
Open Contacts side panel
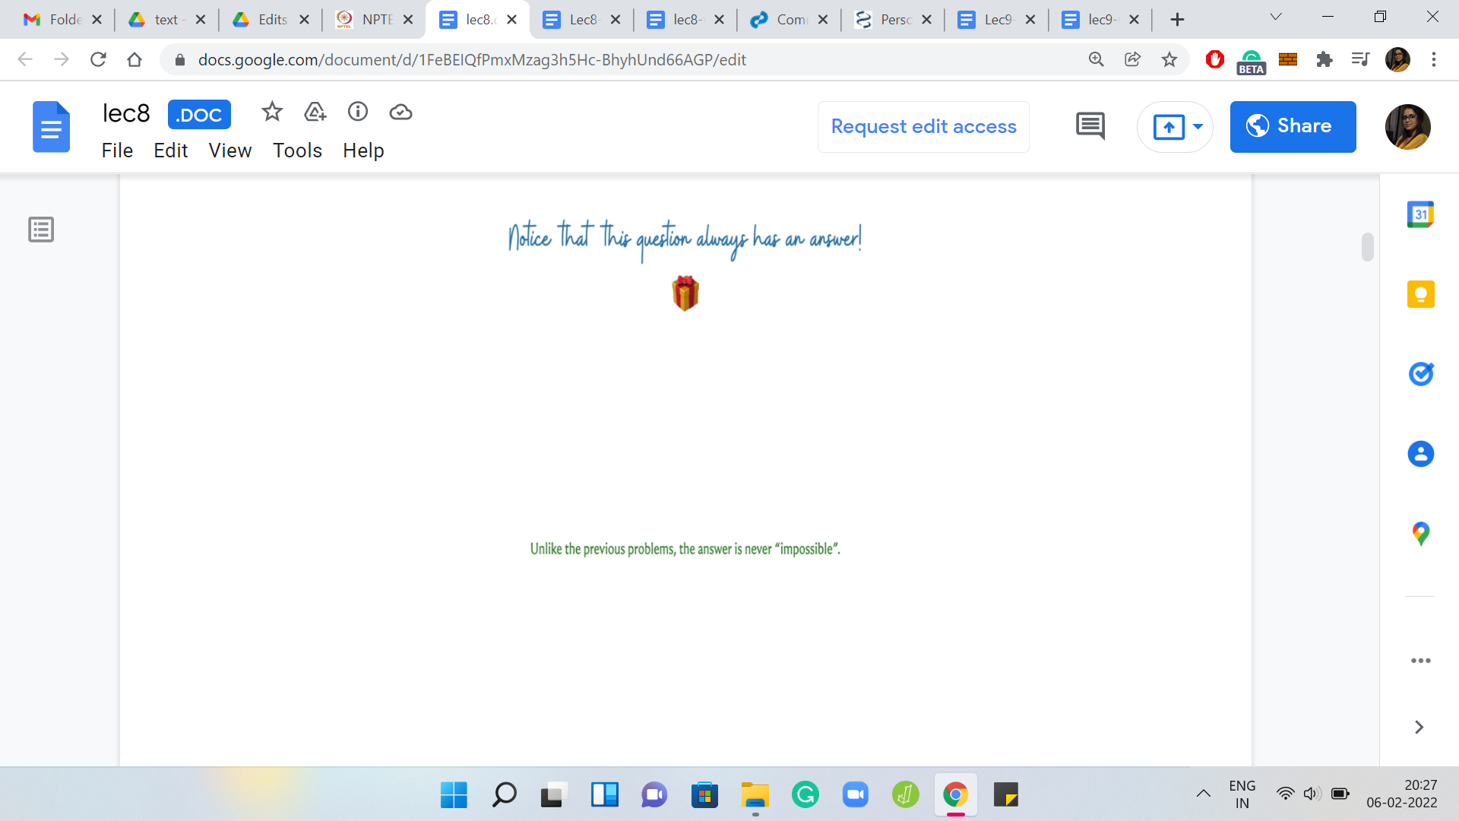[1420, 454]
